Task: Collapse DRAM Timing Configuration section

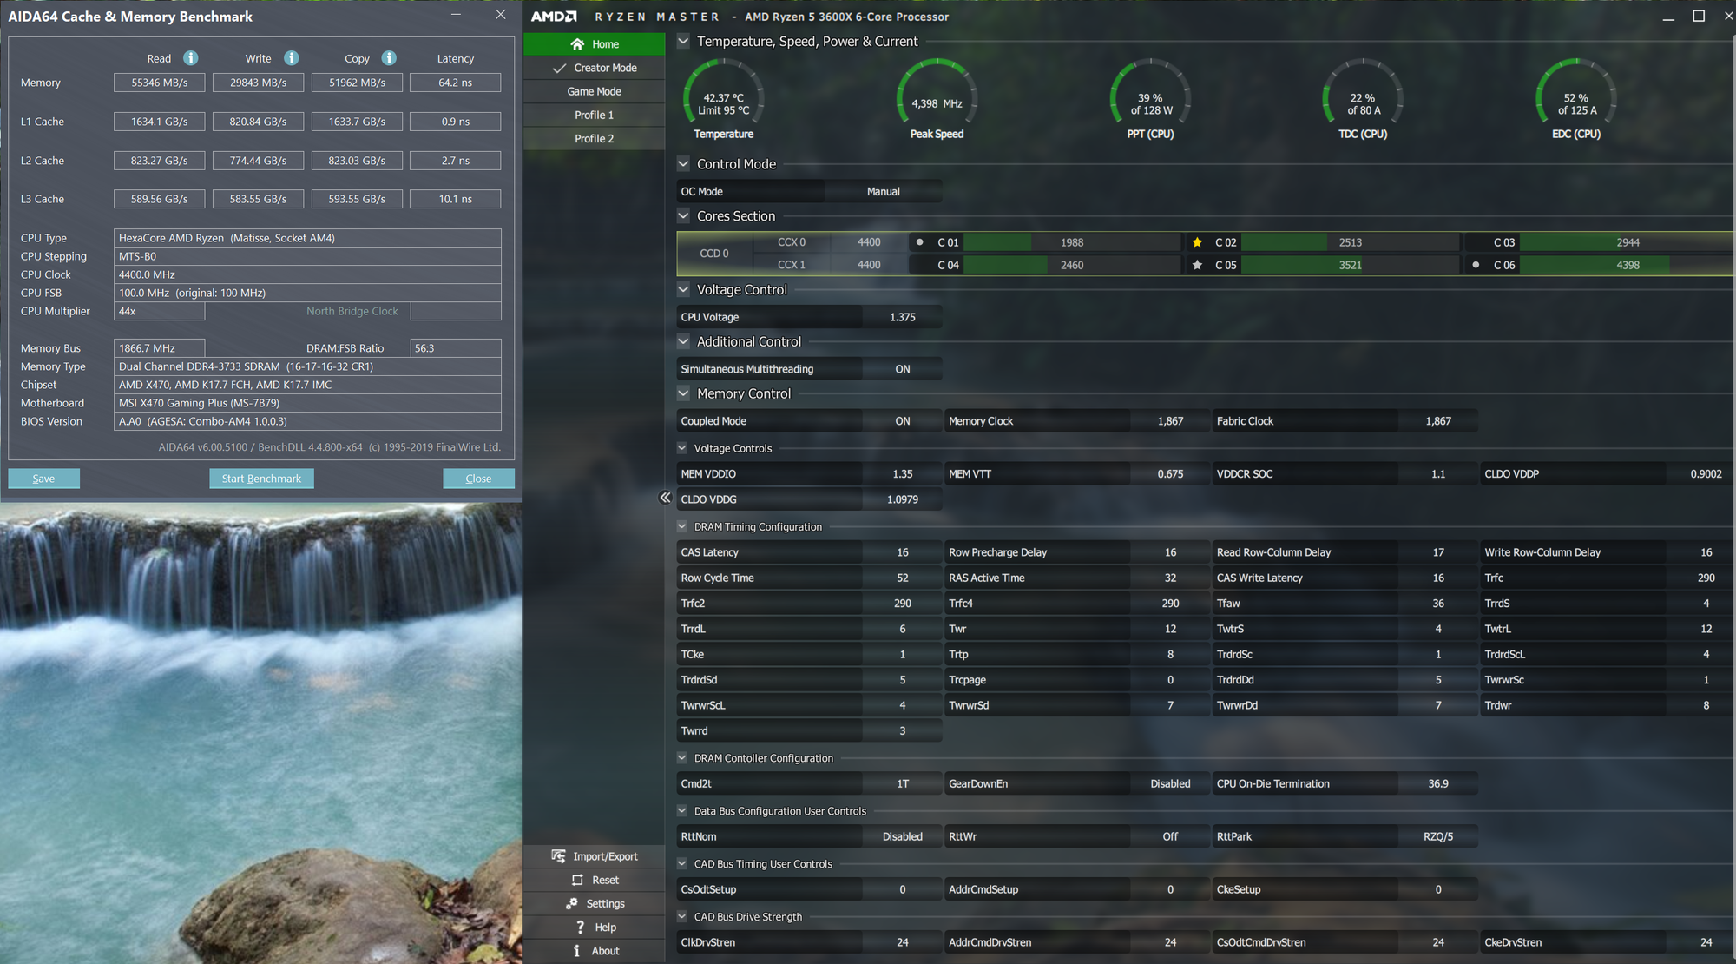Action: click(682, 526)
